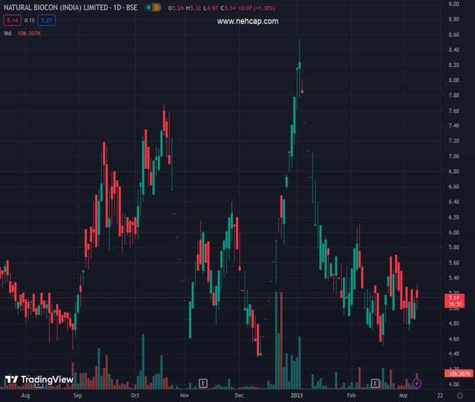Click the www.nehcap.com watermark text

tap(248, 21)
